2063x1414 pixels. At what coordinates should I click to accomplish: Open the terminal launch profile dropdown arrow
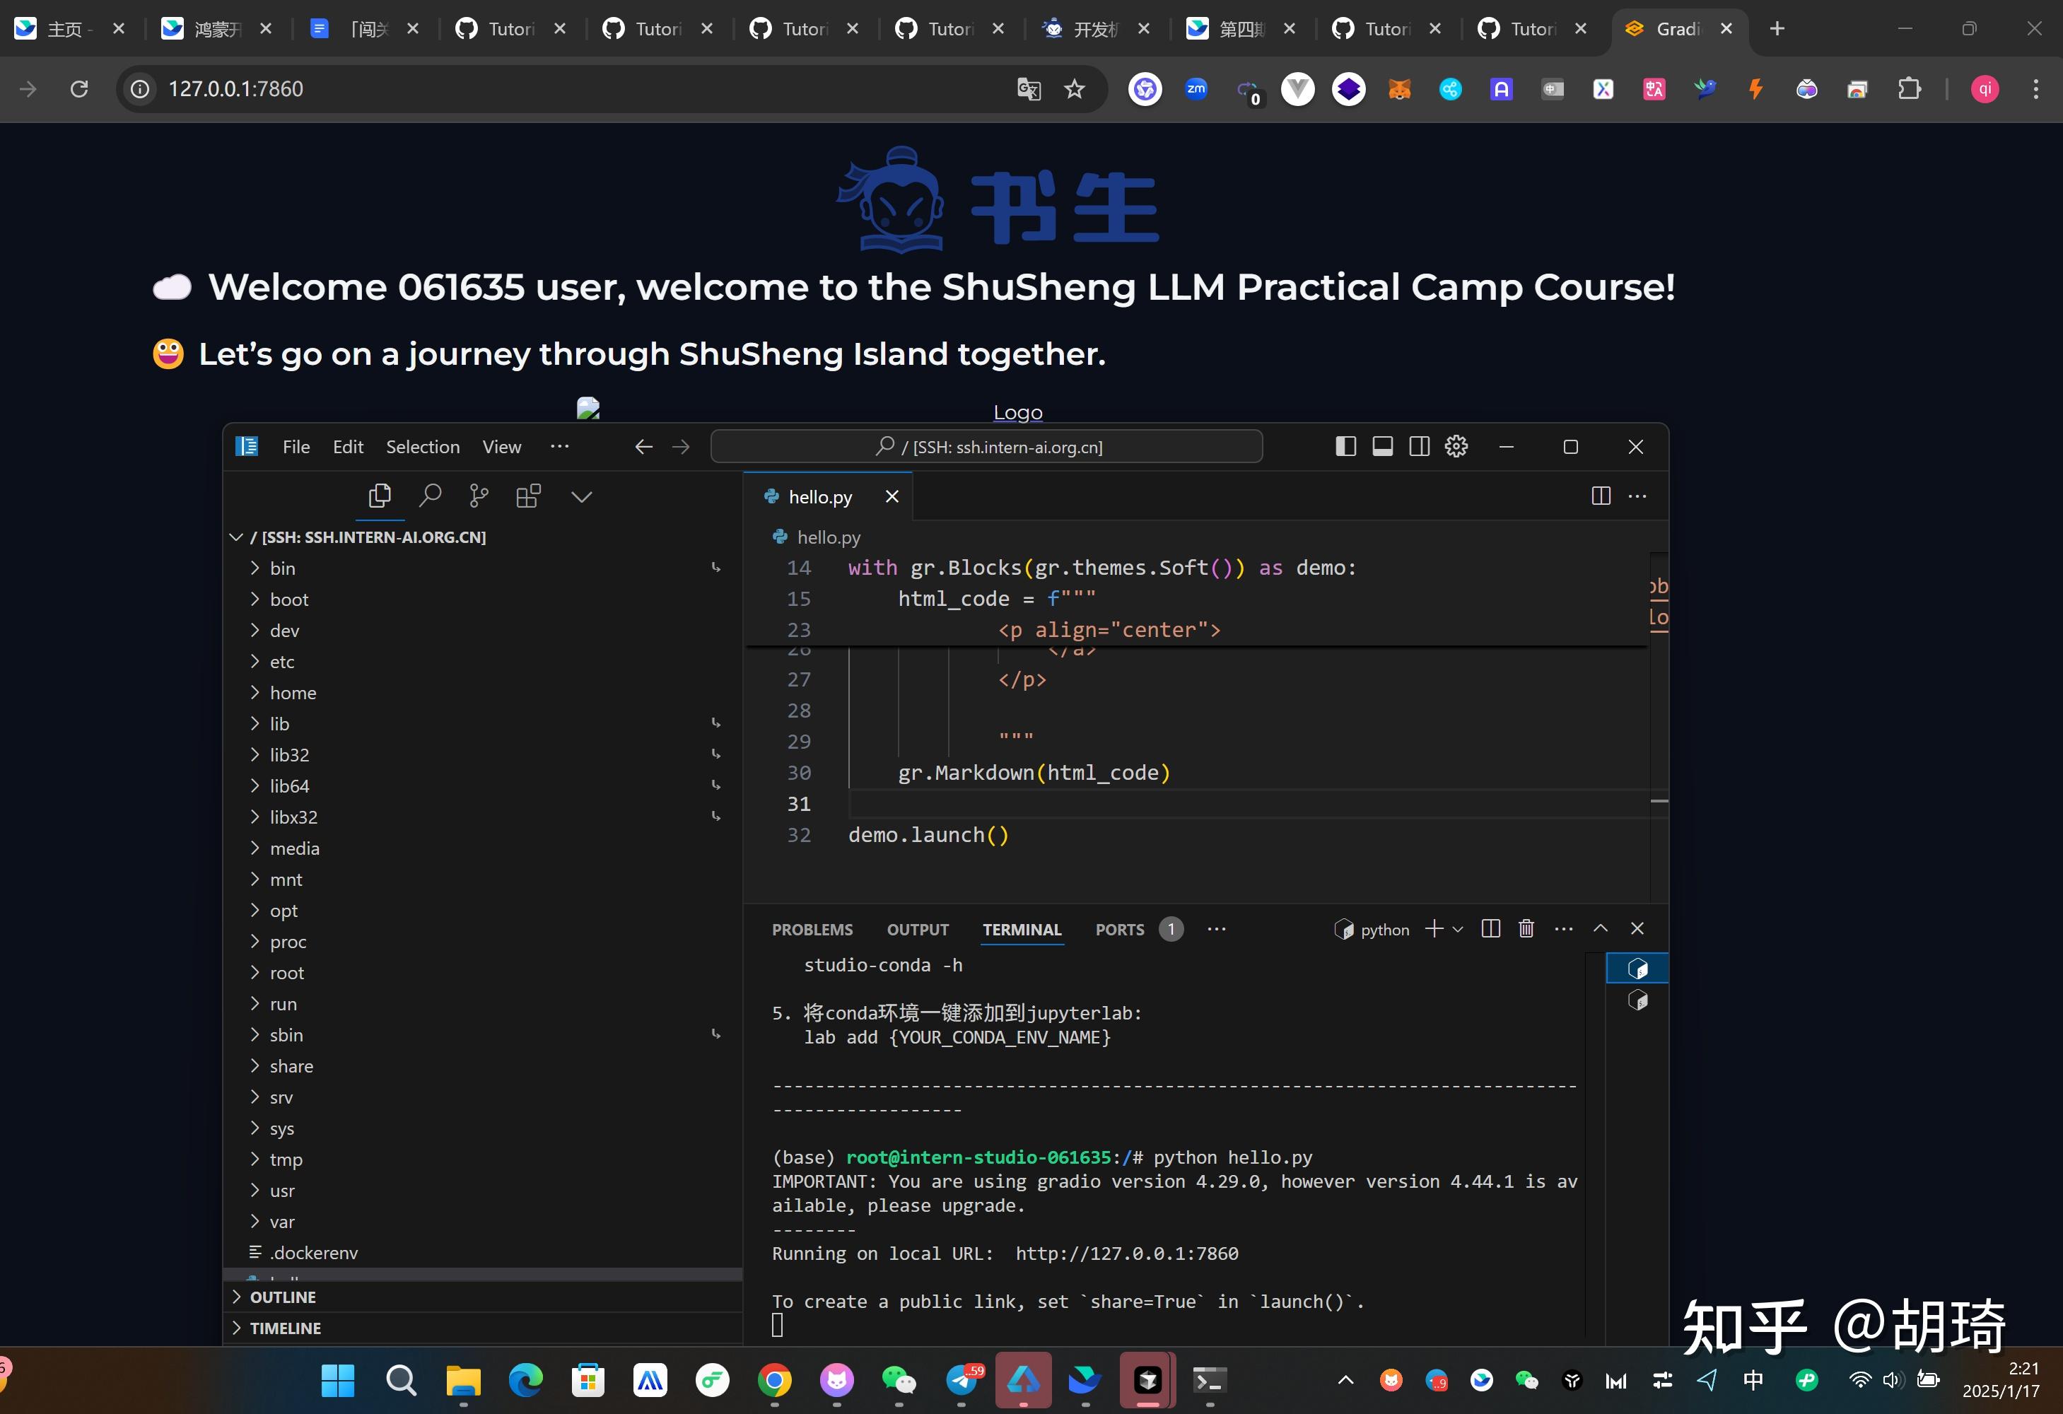pos(1458,930)
